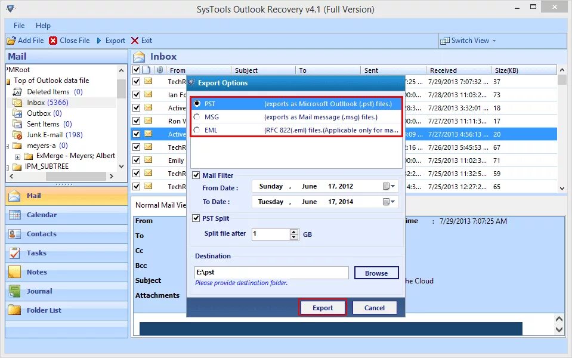572x358 pixels.
Task: Click the Deleted Items folder icon
Action: tap(17, 92)
